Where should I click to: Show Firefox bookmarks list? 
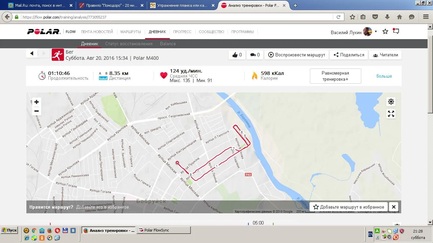coord(363,17)
